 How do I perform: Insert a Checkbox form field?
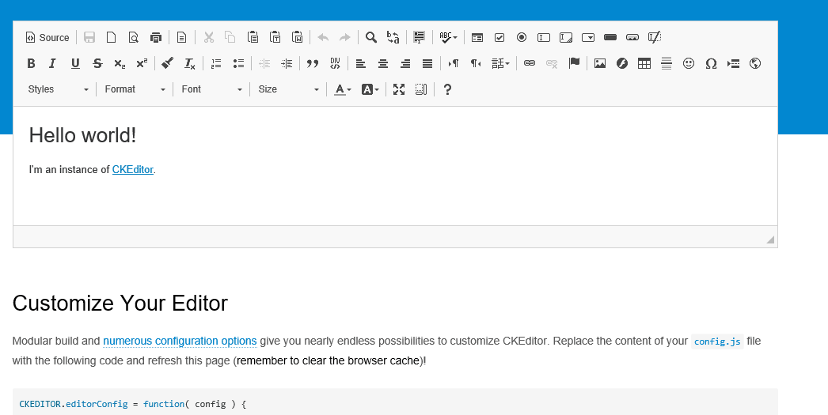tap(499, 37)
